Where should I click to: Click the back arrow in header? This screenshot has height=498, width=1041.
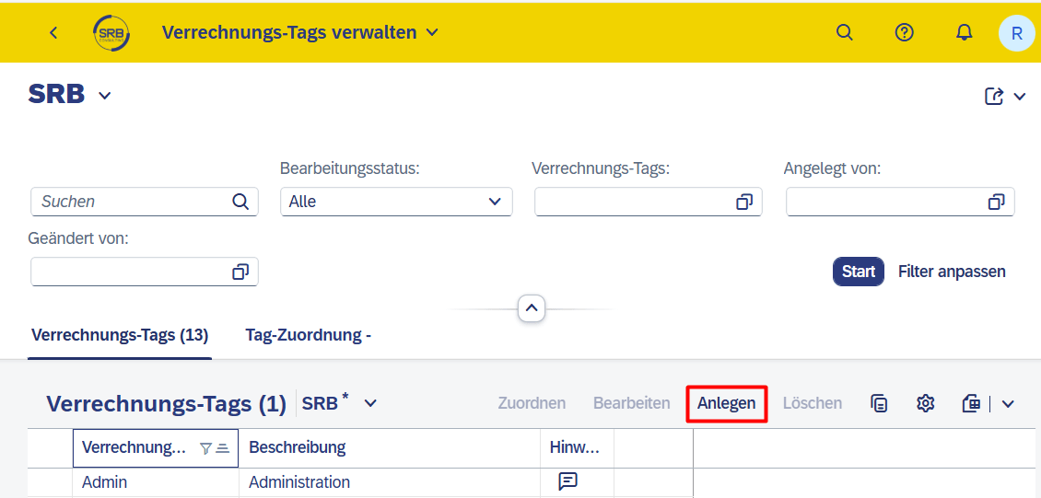coord(53,32)
